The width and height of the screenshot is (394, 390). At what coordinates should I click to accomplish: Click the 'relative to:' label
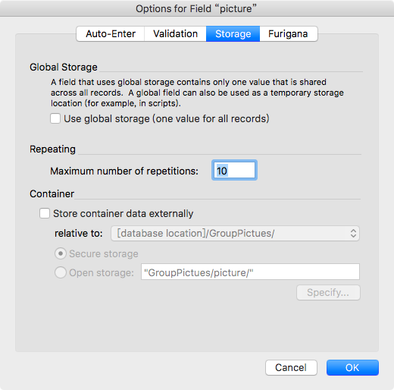[x=79, y=233]
